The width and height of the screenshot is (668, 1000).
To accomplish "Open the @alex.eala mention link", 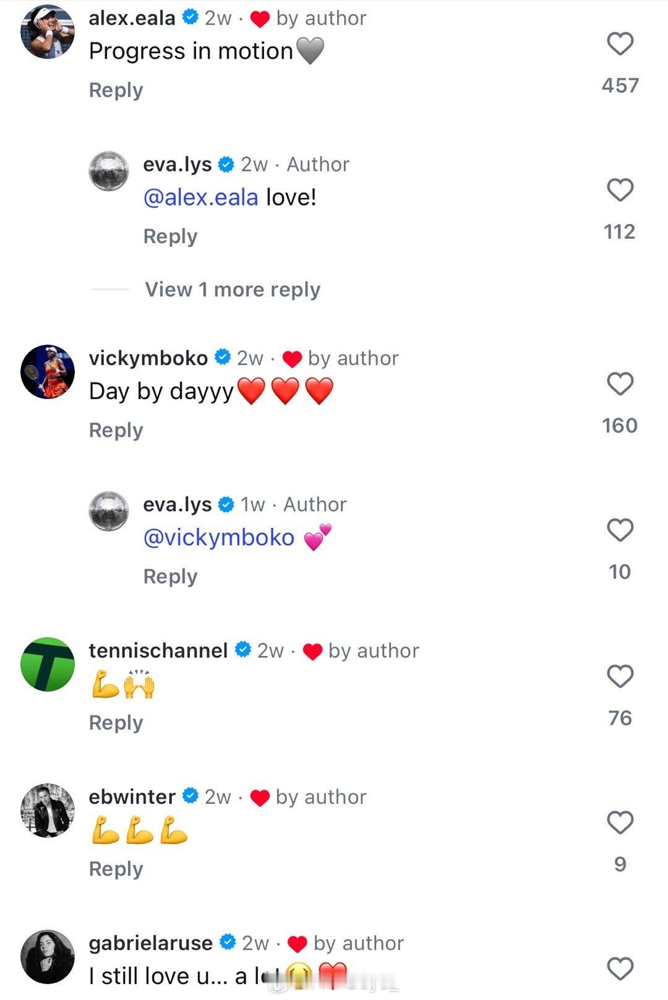I will 200,197.
